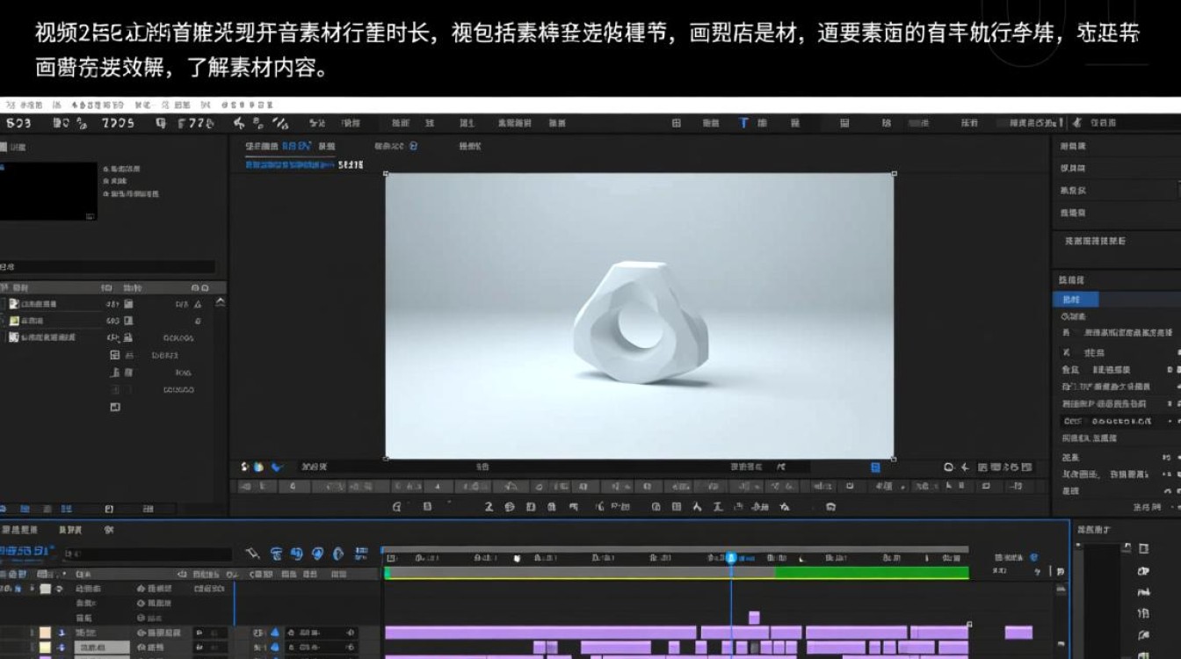Click the light gray name field on second layer
This screenshot has width=1181, height=659.
click(x=101, y=648)
